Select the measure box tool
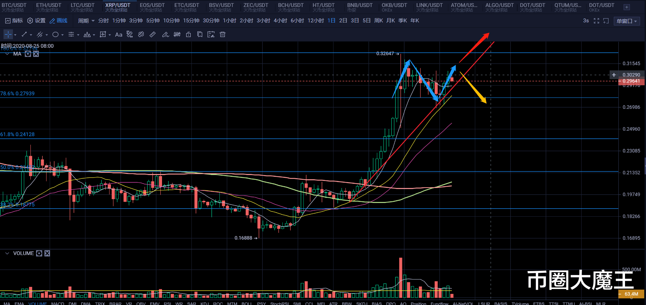This screenshot has height=305, width=646. pyautogui.click(x=103, y=35)
